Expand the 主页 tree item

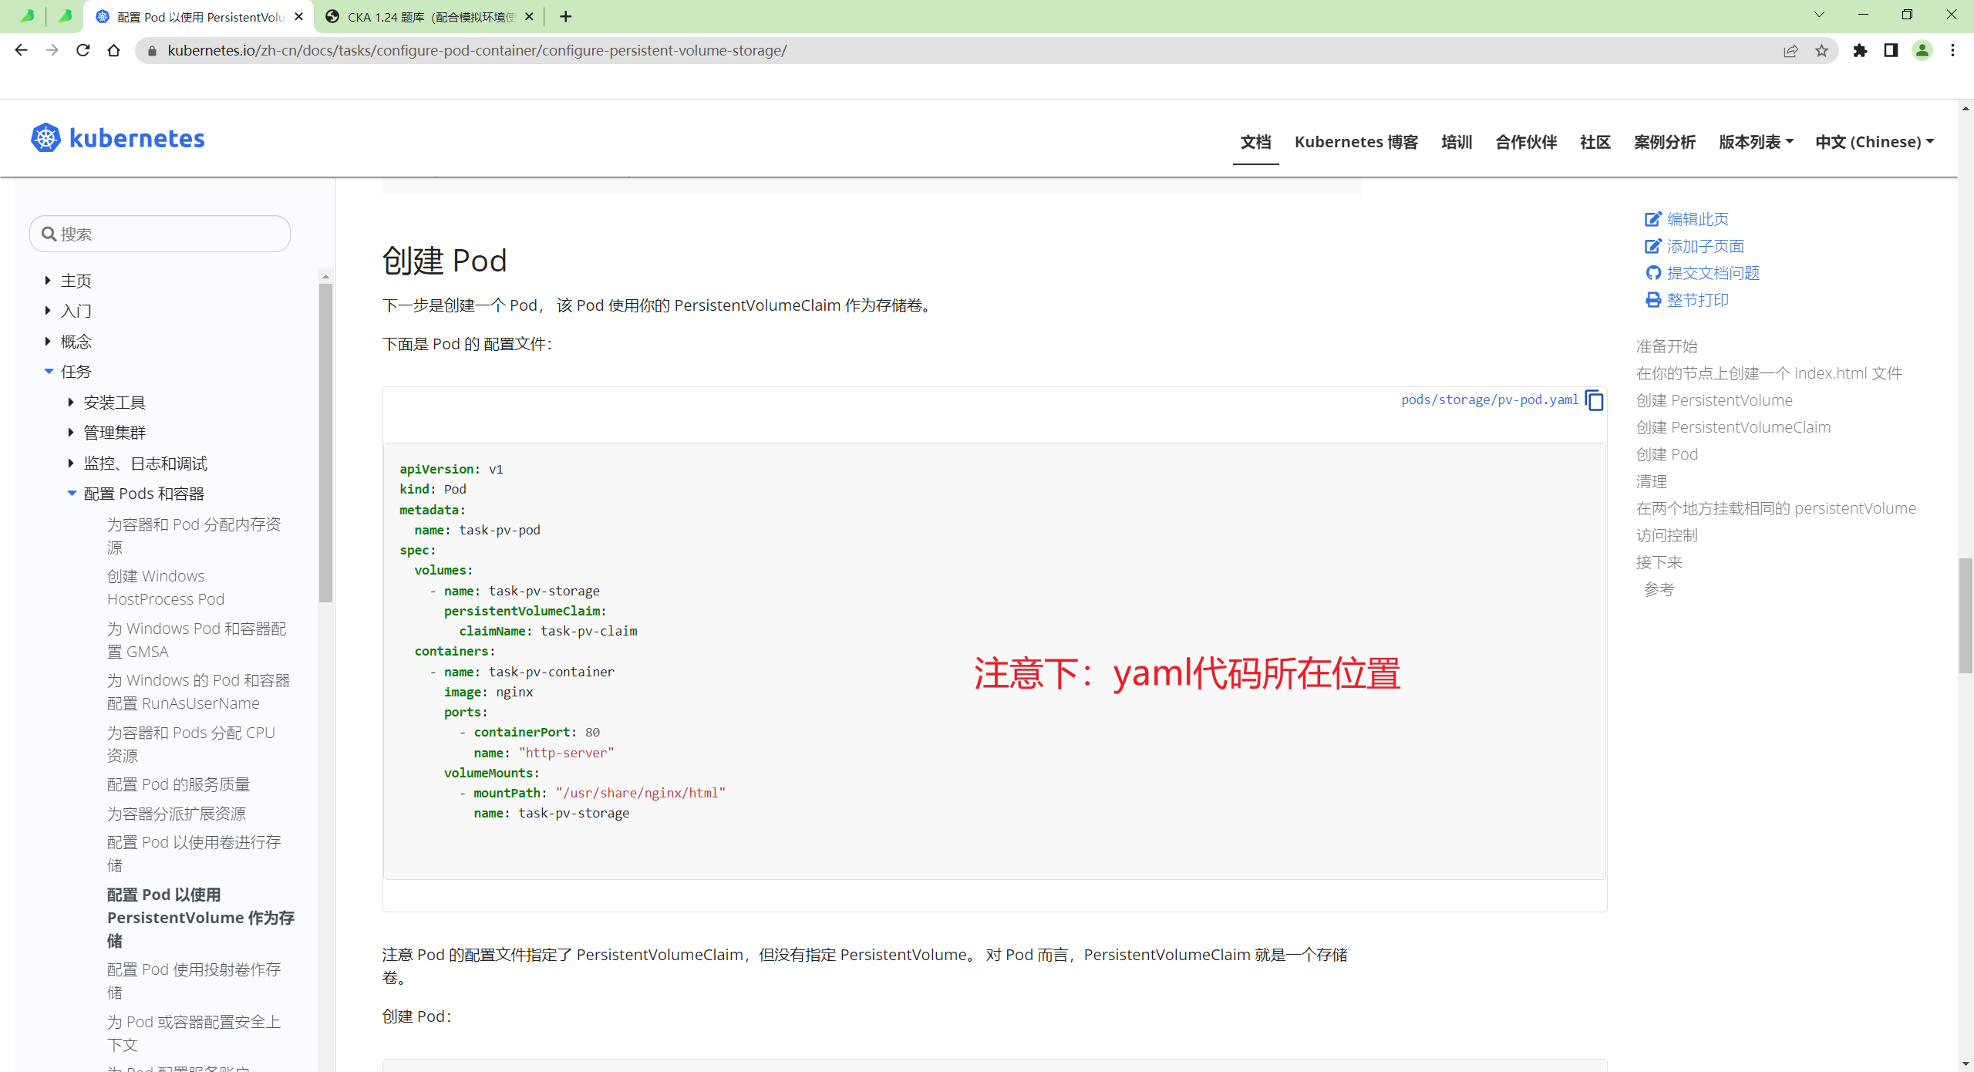point(48,281)
